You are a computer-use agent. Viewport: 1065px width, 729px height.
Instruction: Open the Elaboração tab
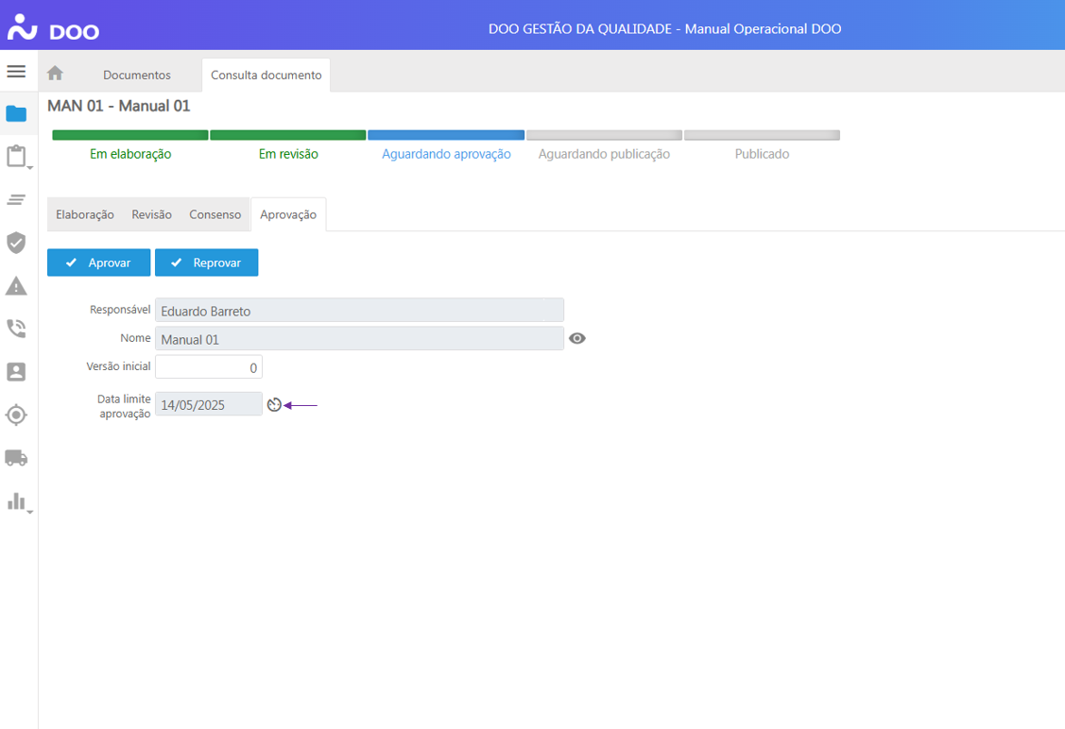[85, 214]
